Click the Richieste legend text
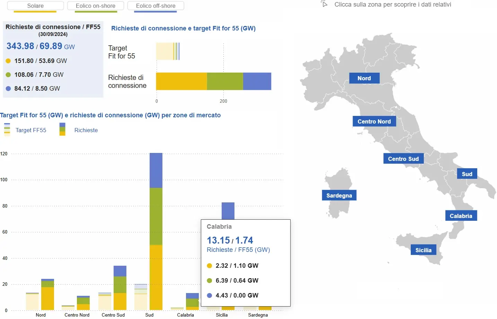The image size is (497, 319). coord(86,130)
